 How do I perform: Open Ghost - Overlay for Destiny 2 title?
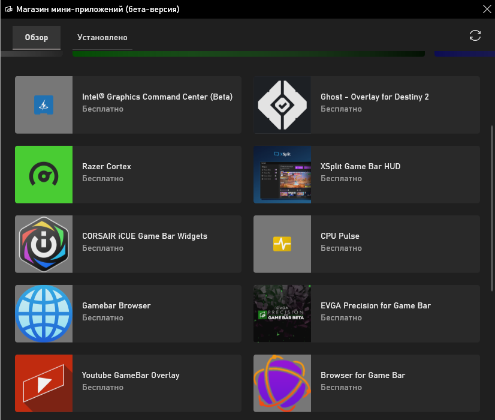[x=375, y=97]
